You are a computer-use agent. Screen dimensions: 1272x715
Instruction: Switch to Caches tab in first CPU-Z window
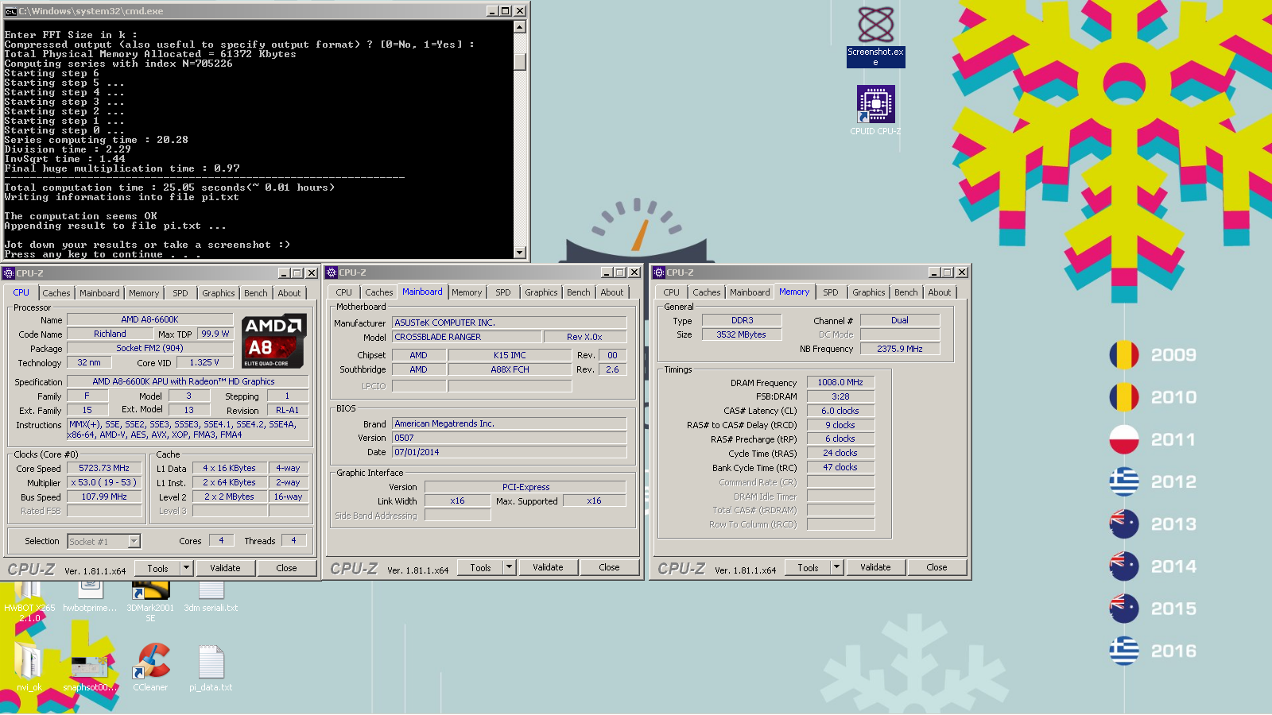(56, 293)
